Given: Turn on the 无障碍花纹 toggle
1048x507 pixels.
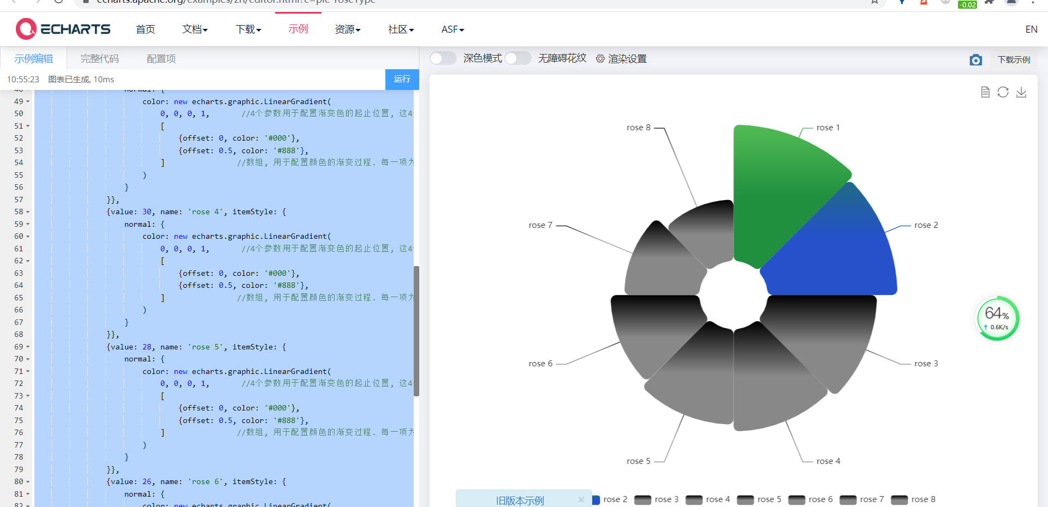Looking at the screenshot, I should (x=517, y=58).
